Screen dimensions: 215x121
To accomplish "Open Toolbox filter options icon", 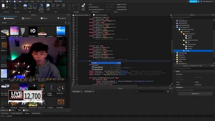I will [x=69, y=23].
